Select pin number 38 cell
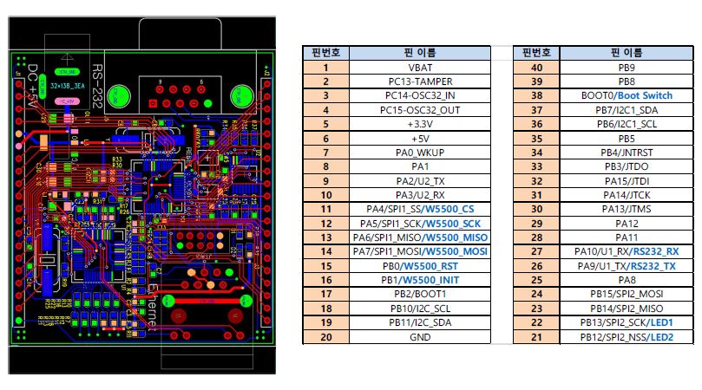Image resolution: width=702 pixels, height=390 pixels. tap(536, 95)
